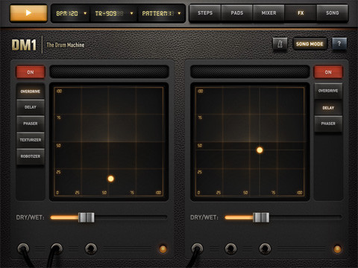This screenshot has width=358, height=268.
Task: Select Phaser effect in left FX unit
Action: point(31,124)
